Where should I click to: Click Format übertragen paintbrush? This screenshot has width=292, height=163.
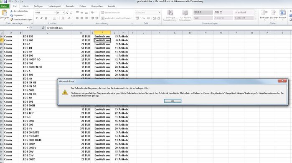(12, 19)
